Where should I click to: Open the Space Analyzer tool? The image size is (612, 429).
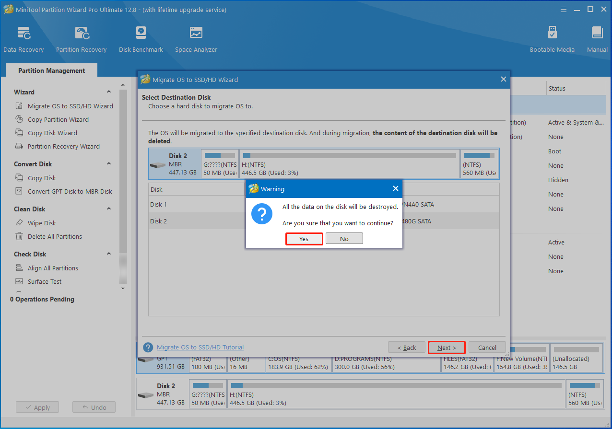[196, 39]
